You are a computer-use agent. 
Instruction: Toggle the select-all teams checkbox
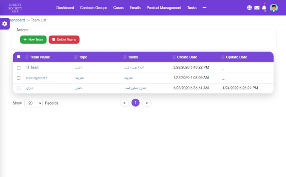tap(19, 57)
